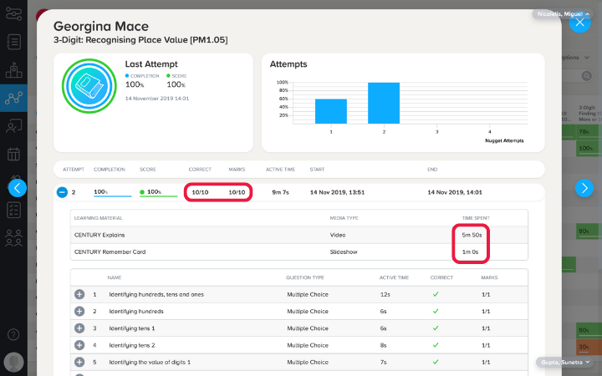Go to previous student with left arrow
602x376 pixels.
[18, 188]
